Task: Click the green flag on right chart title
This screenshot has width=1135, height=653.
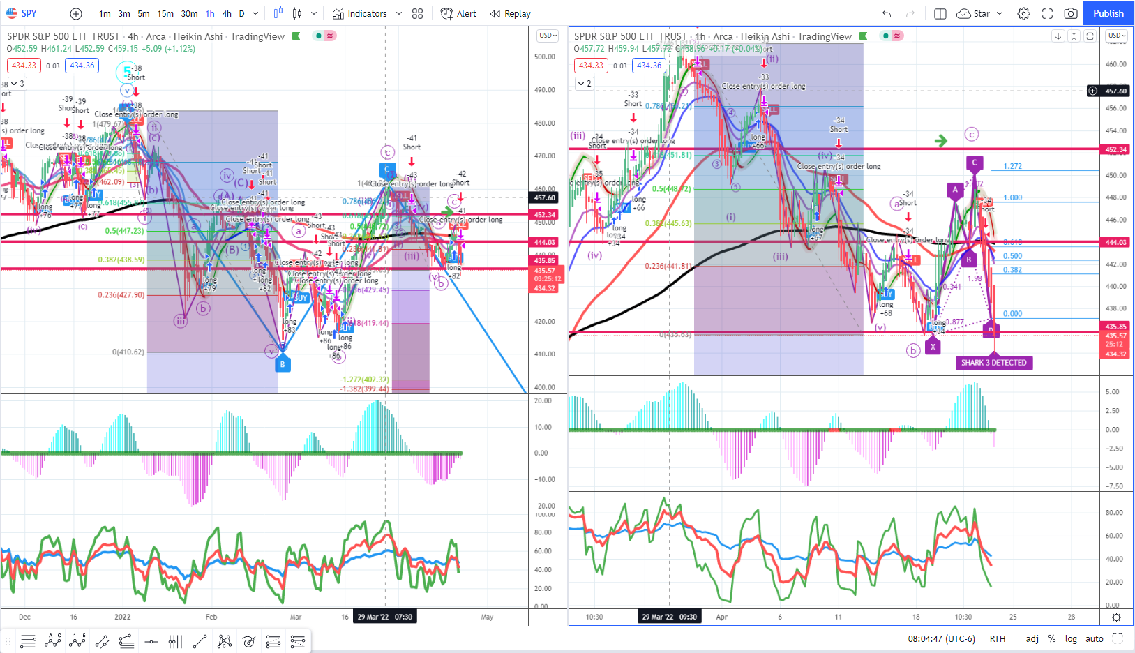Action: pyautogui.click(x=864, y=36)
